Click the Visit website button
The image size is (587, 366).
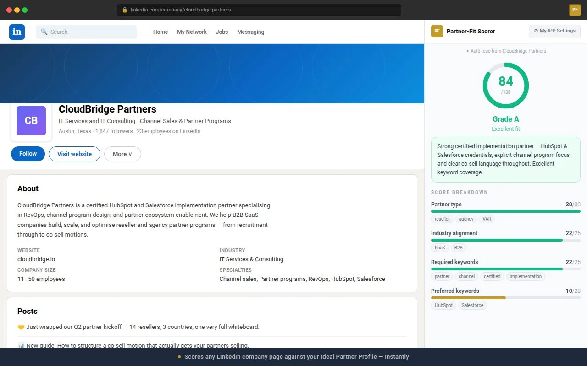(74, 154)
